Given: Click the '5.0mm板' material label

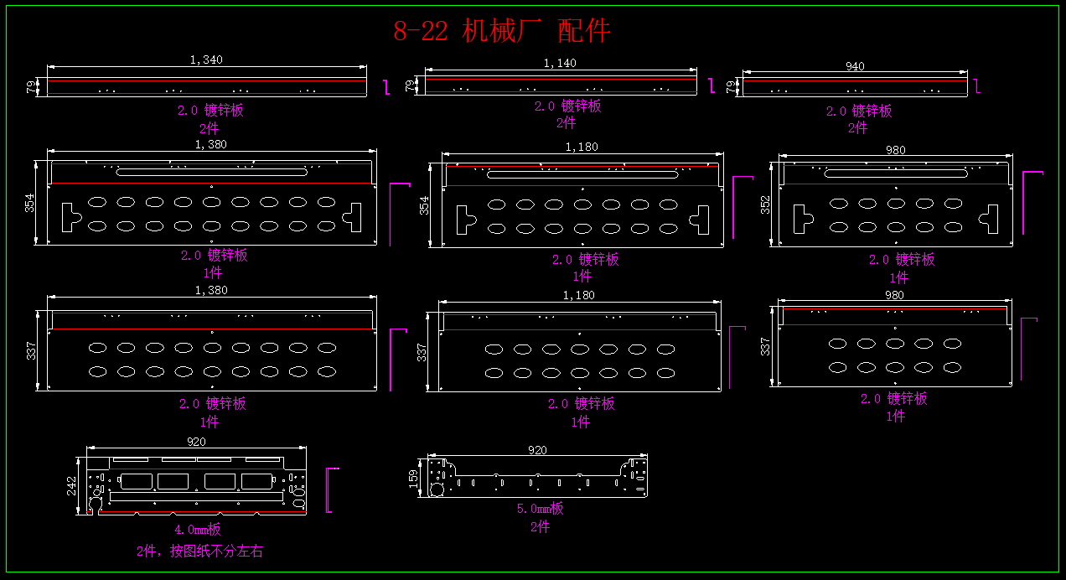Looking at the screenshot, I should click(540, 509).
